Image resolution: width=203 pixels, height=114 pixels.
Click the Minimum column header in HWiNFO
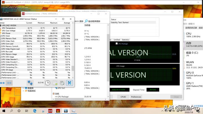pyautogui.click(x=41, y=23)
